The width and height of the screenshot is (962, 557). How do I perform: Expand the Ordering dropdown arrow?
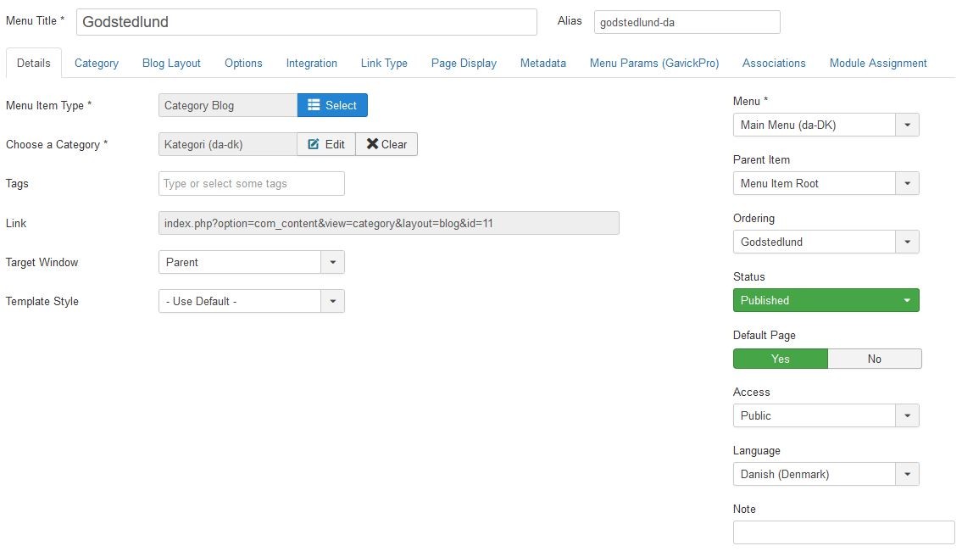[907, 242]
